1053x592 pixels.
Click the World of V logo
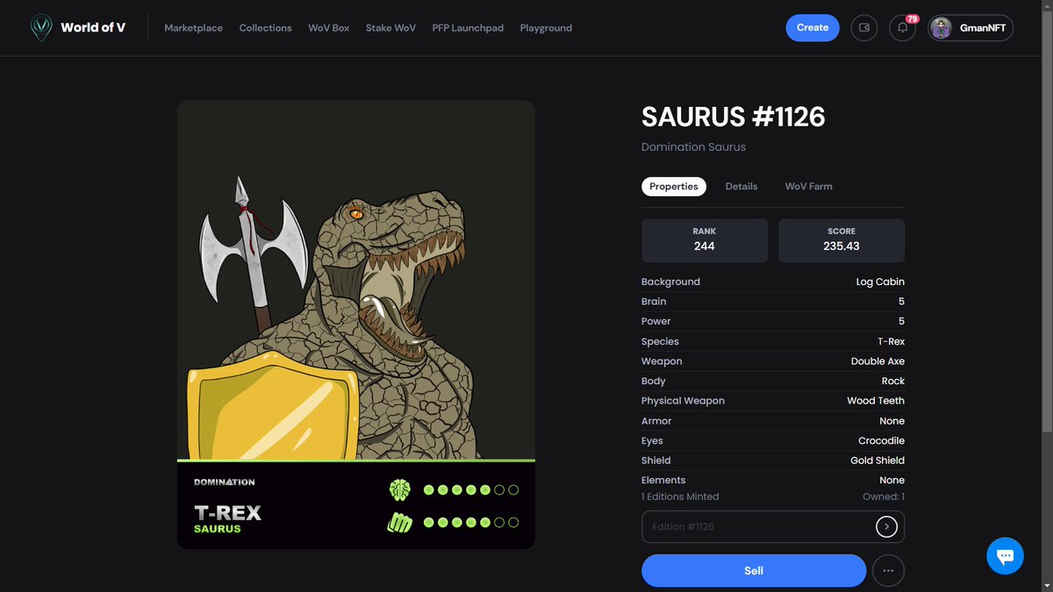click(78, 28)
